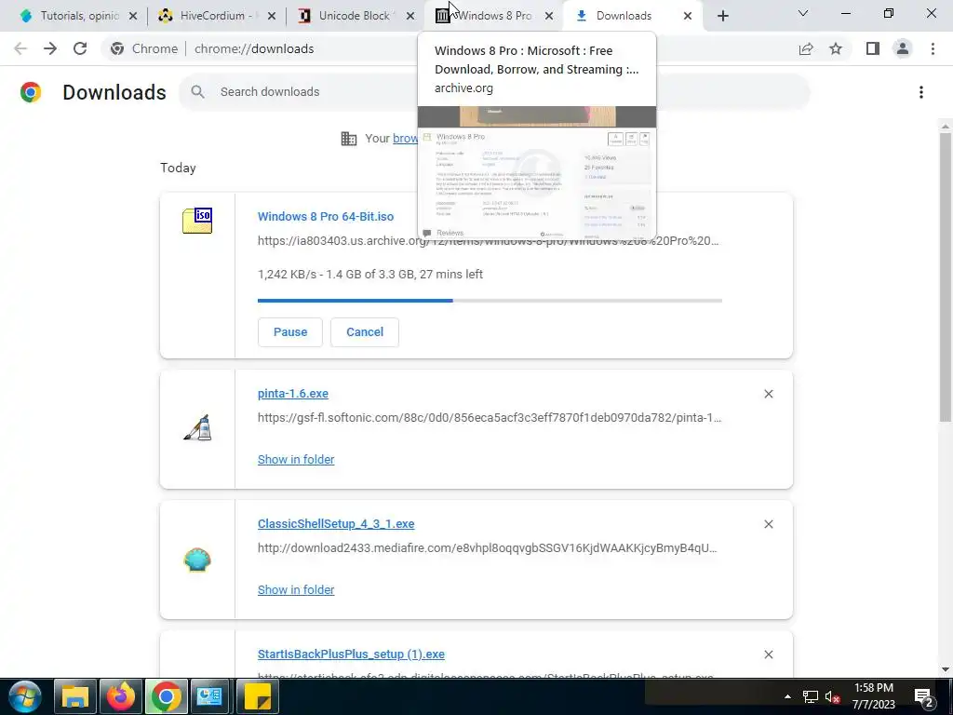Open Sticky Notes from the taskbar
953x715 pixels.
click(257, 696)
